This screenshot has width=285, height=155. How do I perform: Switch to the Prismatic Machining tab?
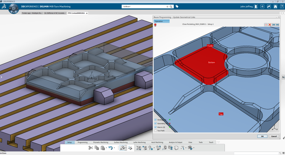pos(101,142)
